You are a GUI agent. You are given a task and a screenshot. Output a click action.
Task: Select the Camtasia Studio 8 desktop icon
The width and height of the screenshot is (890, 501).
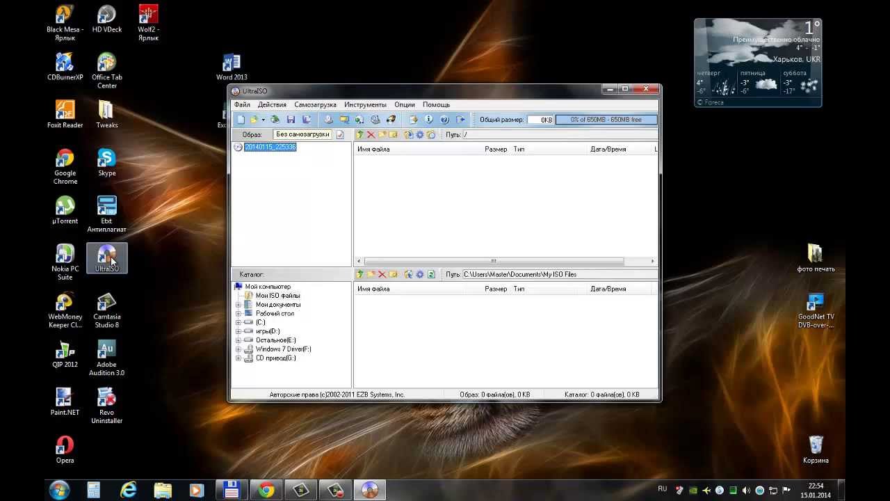106,310
